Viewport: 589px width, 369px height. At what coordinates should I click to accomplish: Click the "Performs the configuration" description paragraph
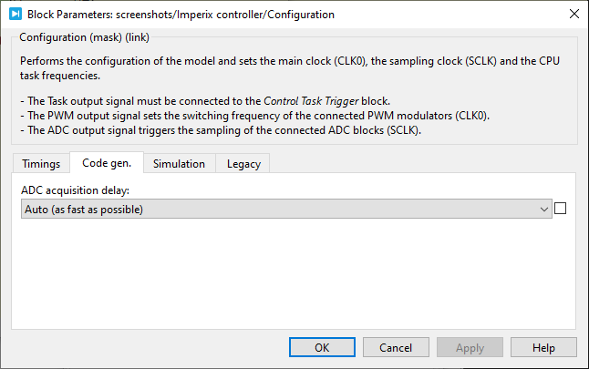pos(292,66)
